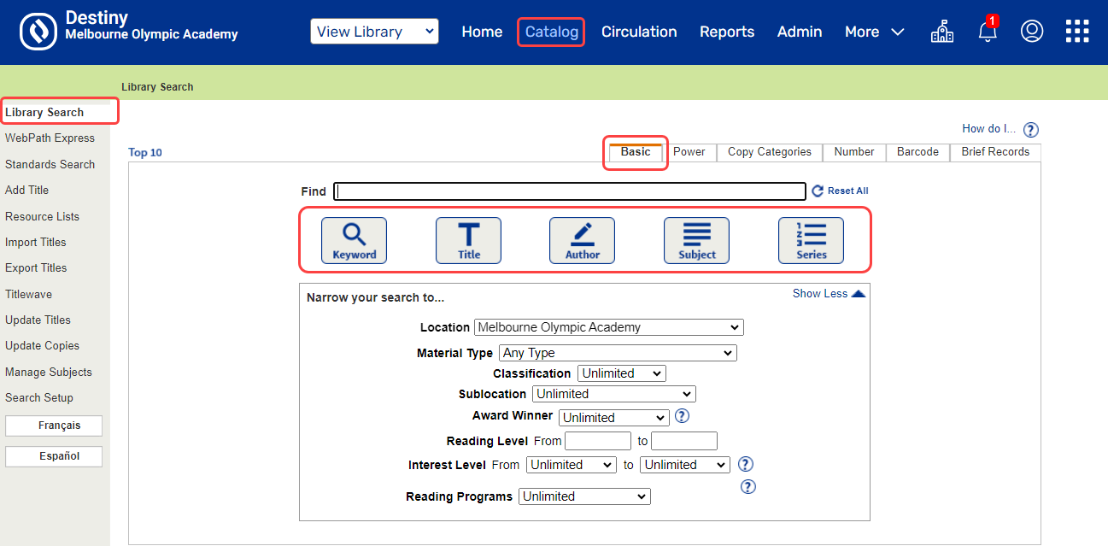Click the Reset All refresh icon
The height and width of the screenshot is (546, 1108).
[817, 191]
